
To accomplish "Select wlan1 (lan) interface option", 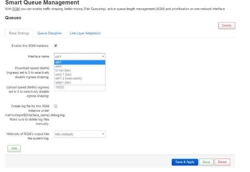I will tap(80, 83).
